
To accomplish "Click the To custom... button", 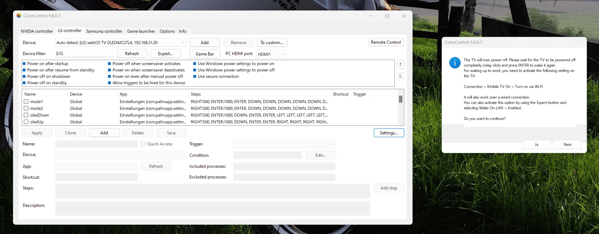I will [272, 43].
